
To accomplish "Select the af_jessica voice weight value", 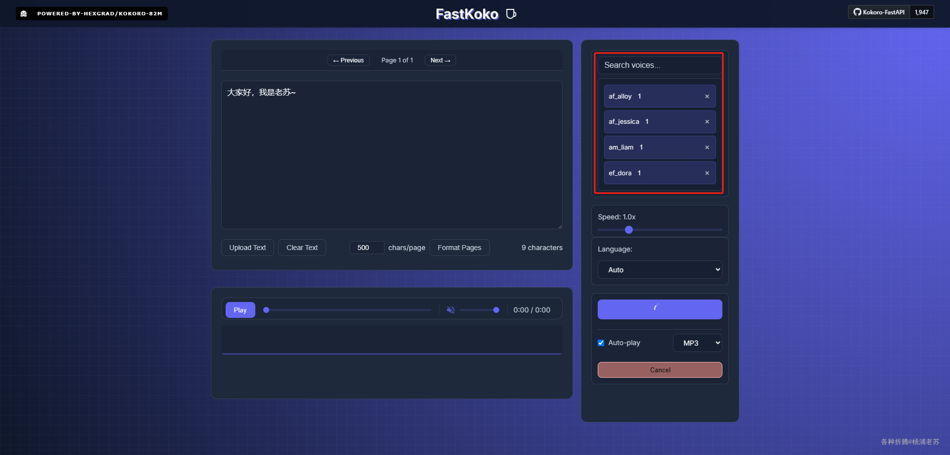I will (647, 122).
